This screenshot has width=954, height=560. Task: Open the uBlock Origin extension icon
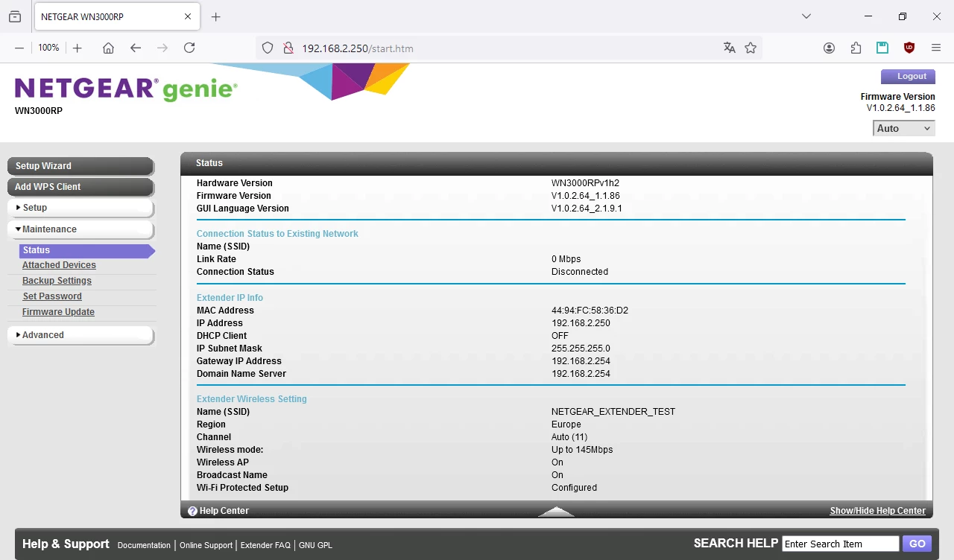click(x=909, y=48)
